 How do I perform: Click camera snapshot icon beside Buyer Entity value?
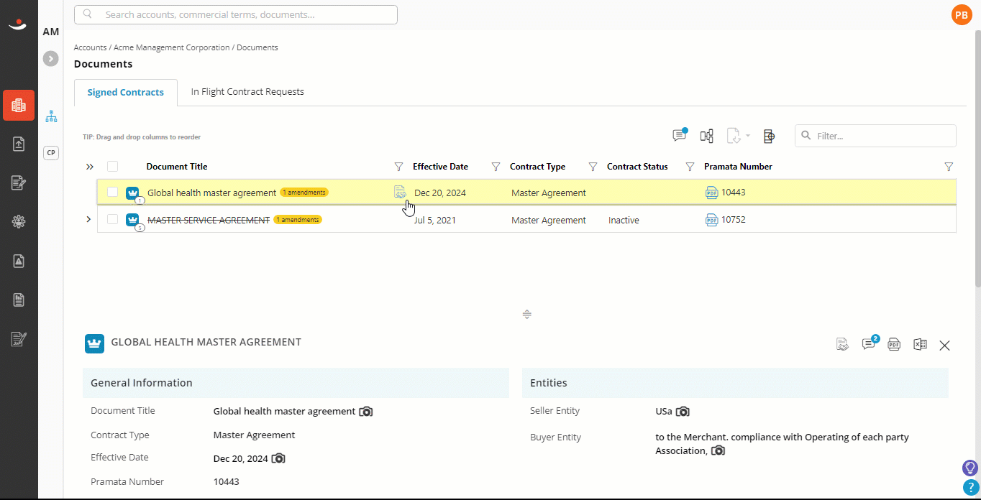[718, 450]
